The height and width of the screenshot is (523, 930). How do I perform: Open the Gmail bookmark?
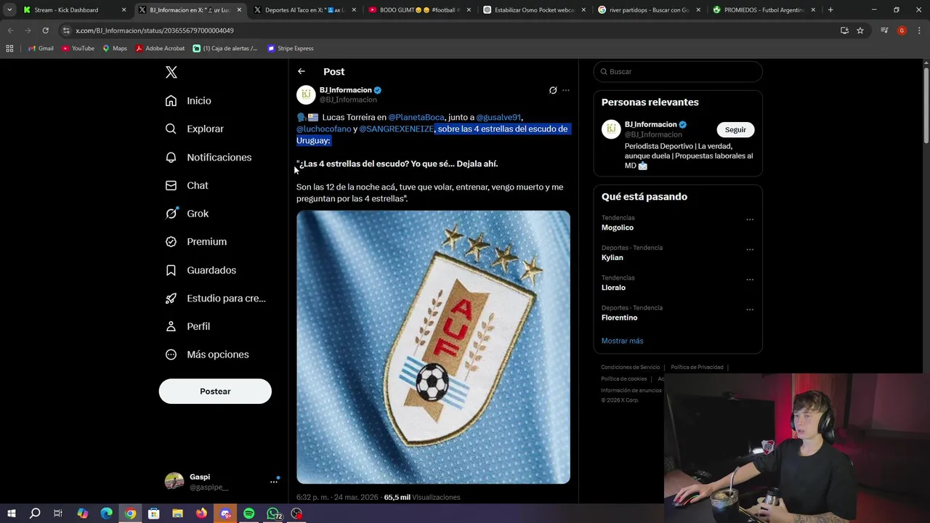click(x=41, y=48)
